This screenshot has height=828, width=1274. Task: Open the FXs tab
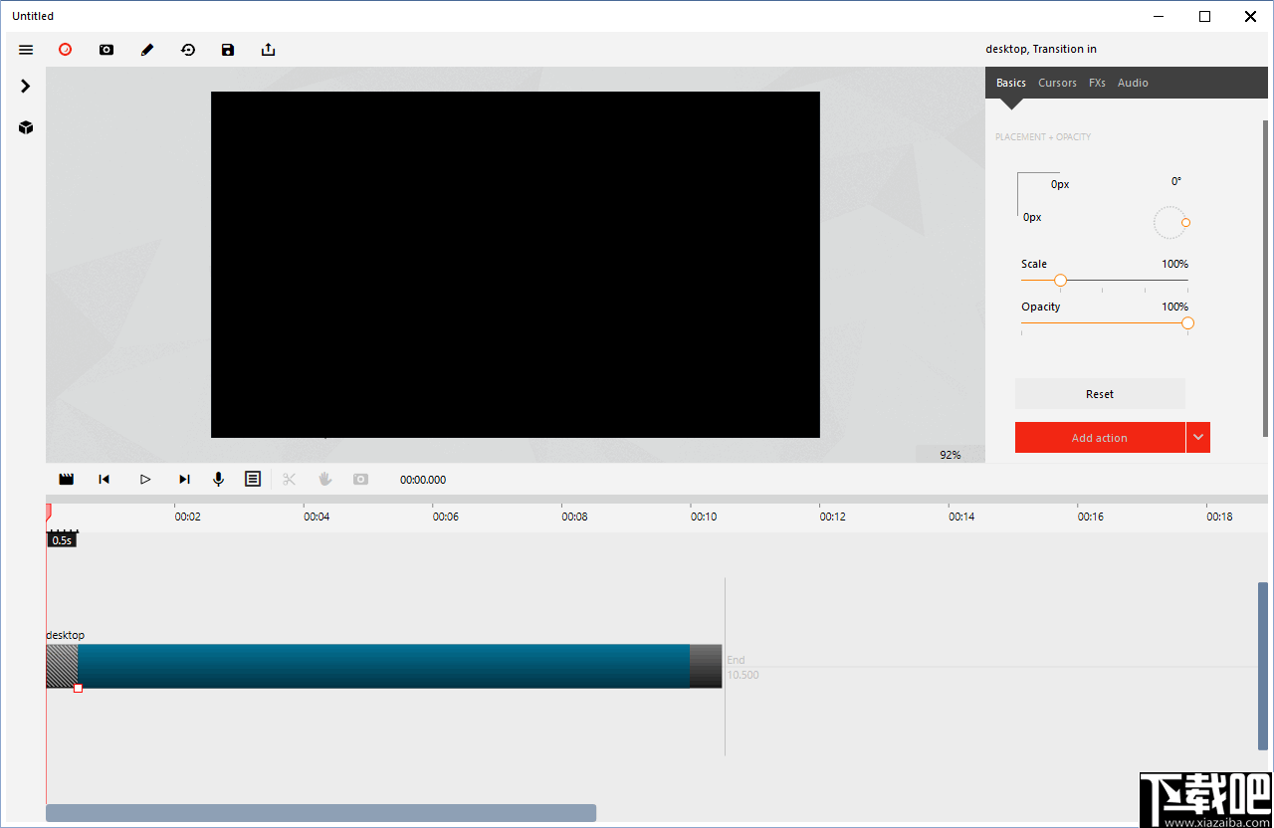1097,83
